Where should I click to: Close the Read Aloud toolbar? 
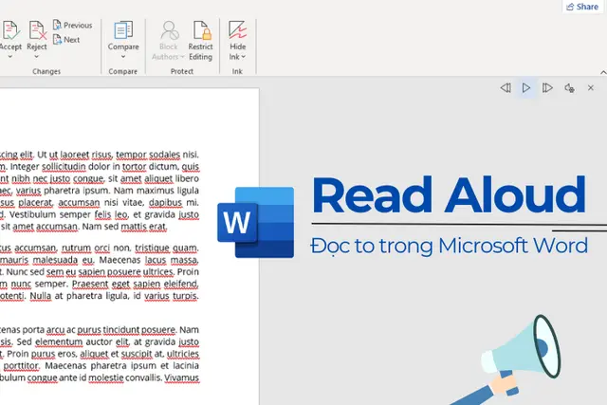coord(590,88)
